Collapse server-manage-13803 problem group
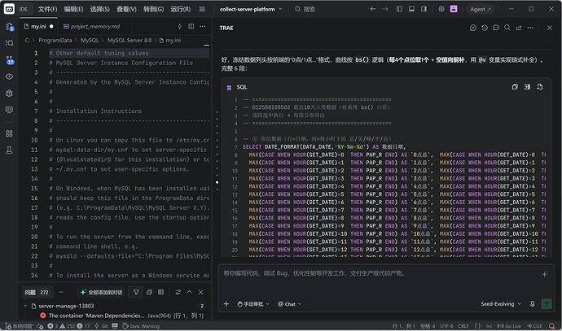The width and height of the screenshot is (562, 331). pyautogui.click(x=25, y=306)
